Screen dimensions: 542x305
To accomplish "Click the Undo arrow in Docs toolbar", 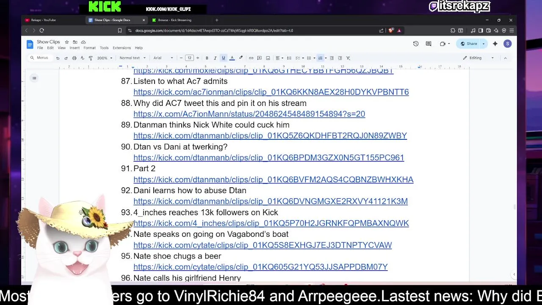I will click(58, 58).
